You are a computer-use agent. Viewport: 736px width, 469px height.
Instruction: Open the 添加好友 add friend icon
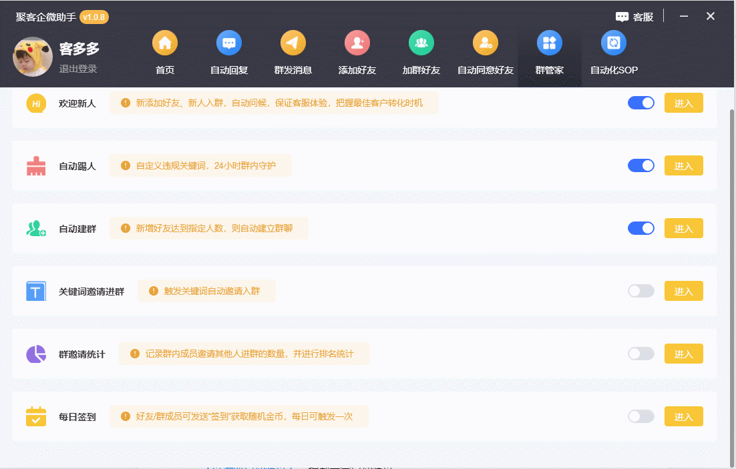(357, 43)
